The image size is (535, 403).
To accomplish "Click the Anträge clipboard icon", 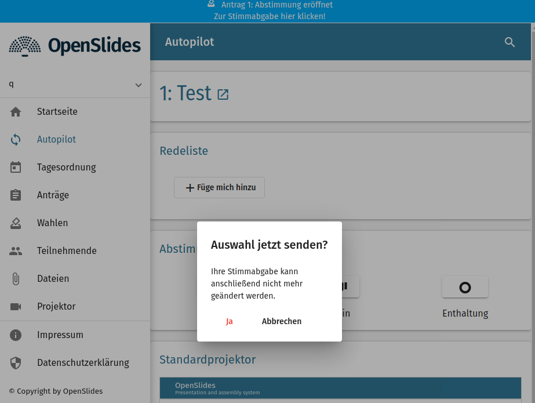I will [x=16, y=195].
